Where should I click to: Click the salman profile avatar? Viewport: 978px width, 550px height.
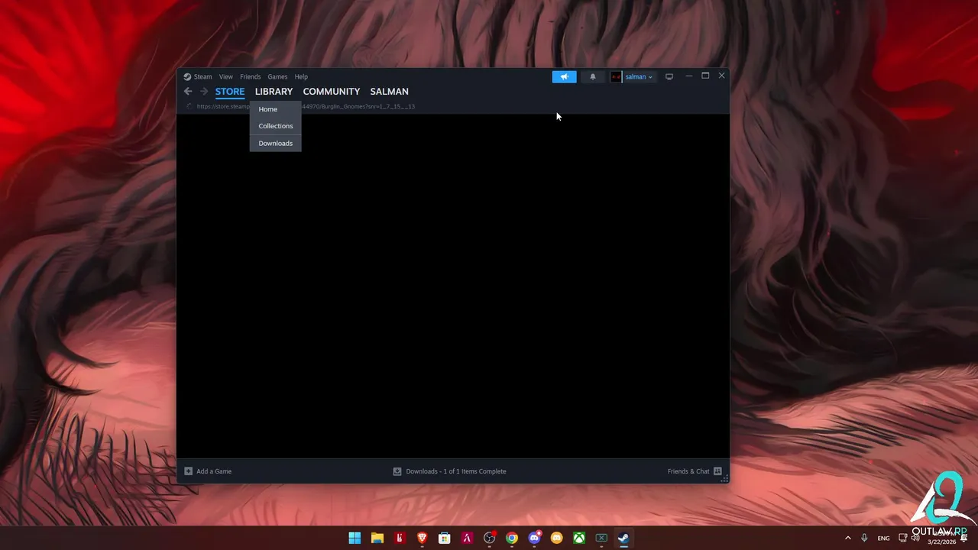616,76
